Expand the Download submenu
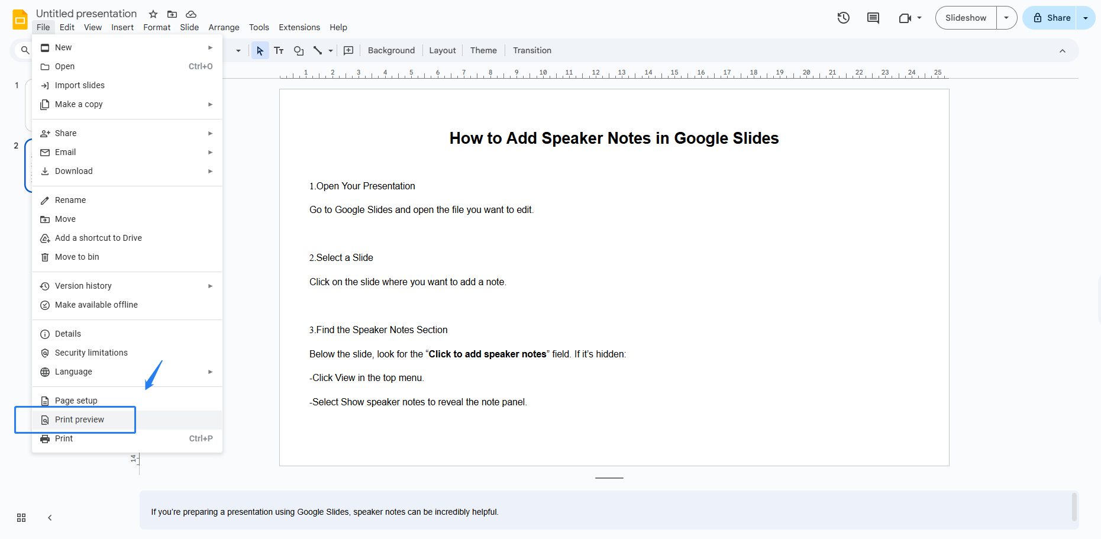1101x539 pixels. 210,171
